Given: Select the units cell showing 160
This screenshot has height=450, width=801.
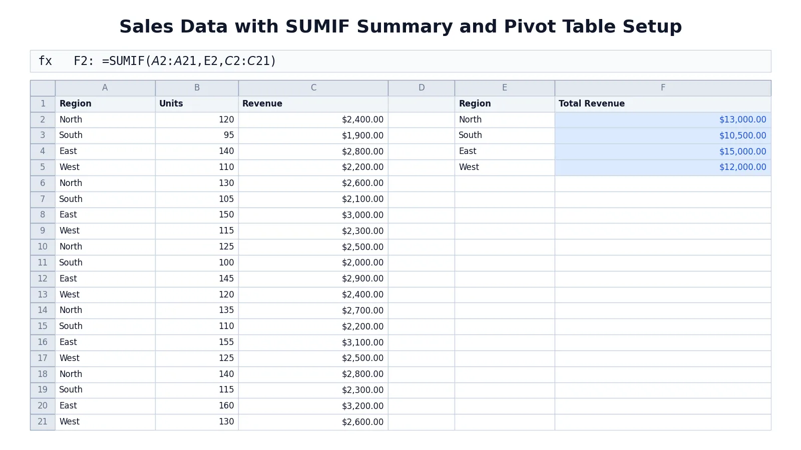Looking at the screenshot, I should click(x=197, y=406).
